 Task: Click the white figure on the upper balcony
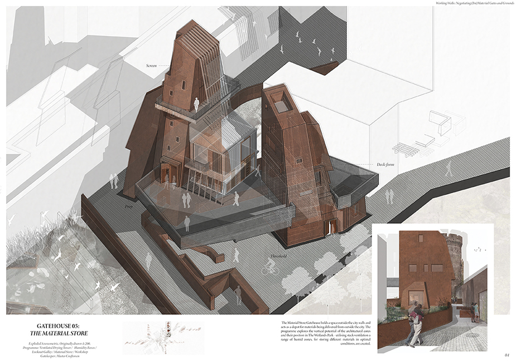point(196,104)
